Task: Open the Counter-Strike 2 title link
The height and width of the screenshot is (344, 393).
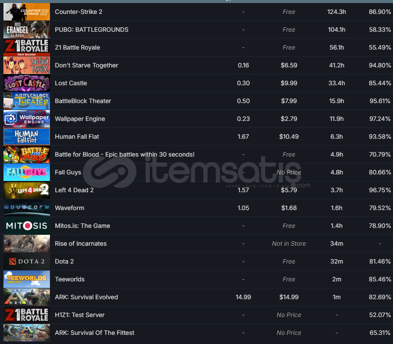Action: [79, 12]
